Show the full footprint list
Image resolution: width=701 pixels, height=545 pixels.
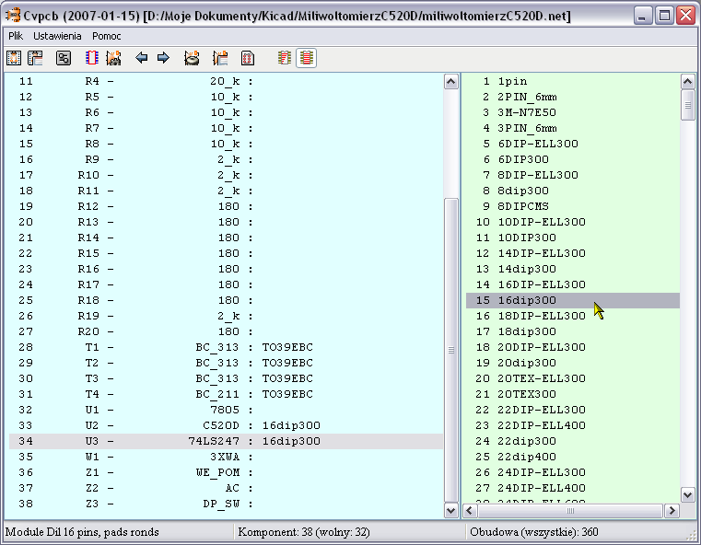pos(306,58)
